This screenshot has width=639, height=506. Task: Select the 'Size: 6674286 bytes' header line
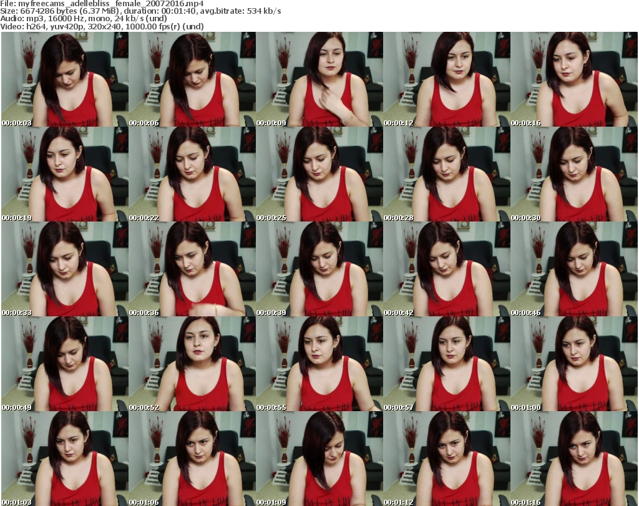point(140,11)
